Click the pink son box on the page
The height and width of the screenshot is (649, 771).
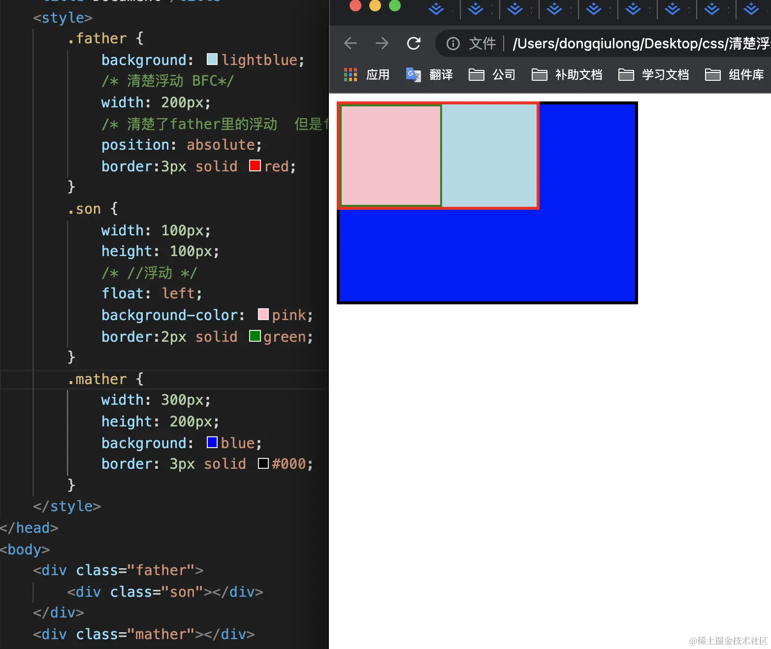coord(391,156)
